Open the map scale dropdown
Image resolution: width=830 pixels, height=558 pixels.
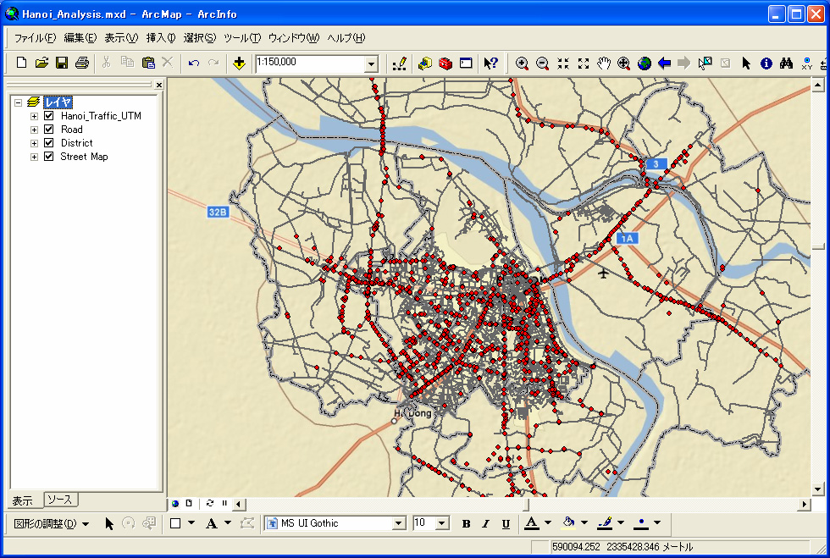coord(371,64)
